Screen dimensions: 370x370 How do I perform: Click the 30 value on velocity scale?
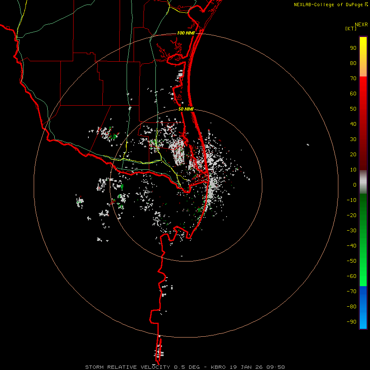[353, 139]
